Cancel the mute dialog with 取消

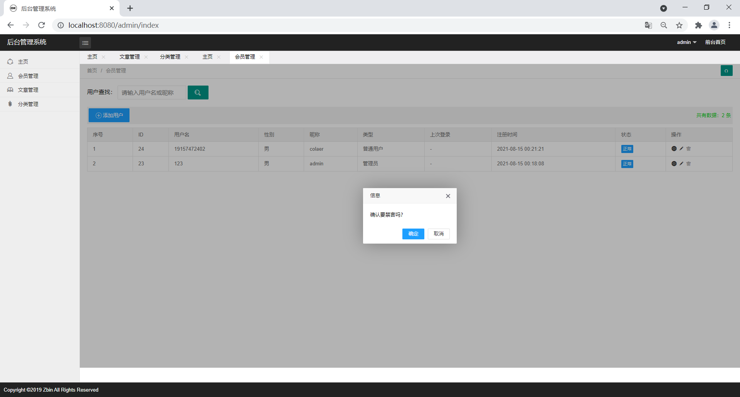coord(439,234)
